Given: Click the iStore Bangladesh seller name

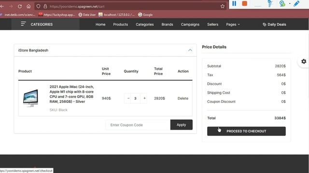Looking at the screenshot, I should (33, 50).
